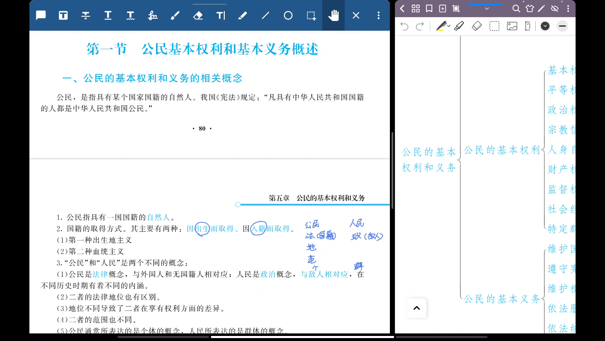
Task: Click the line (2)二者的法律地位也有区别
Action: [109, 297]
